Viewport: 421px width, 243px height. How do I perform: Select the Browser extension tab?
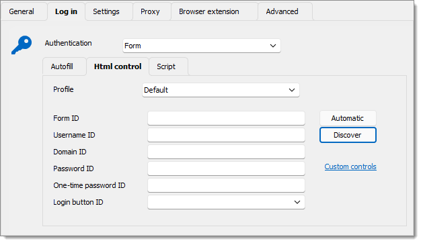[209, 12]
